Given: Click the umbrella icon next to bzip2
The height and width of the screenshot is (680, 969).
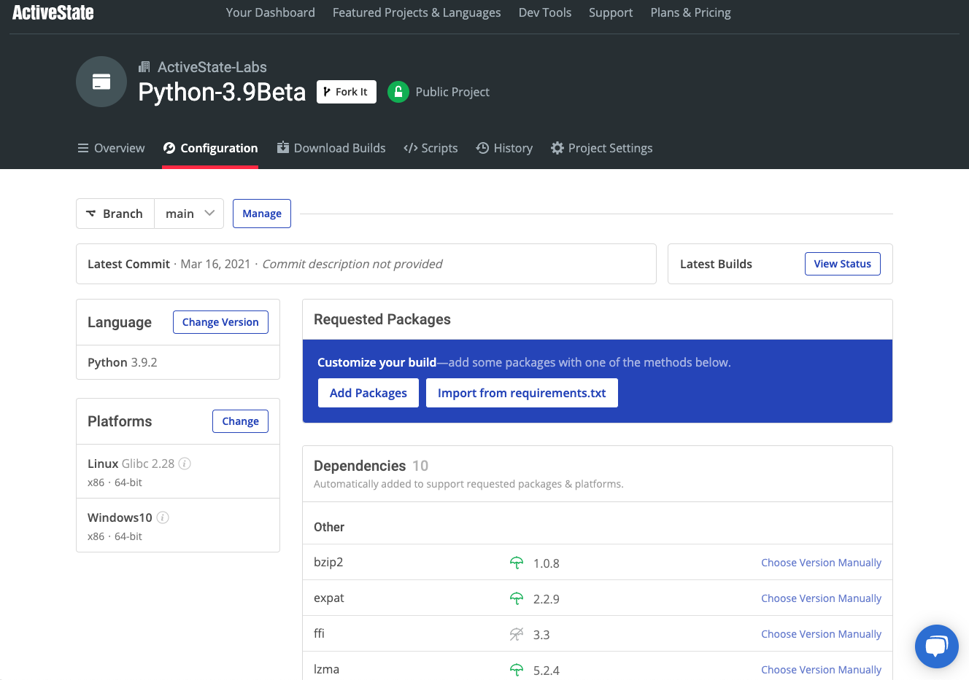Looking at the screenshot, I should [x=517, y=563].
